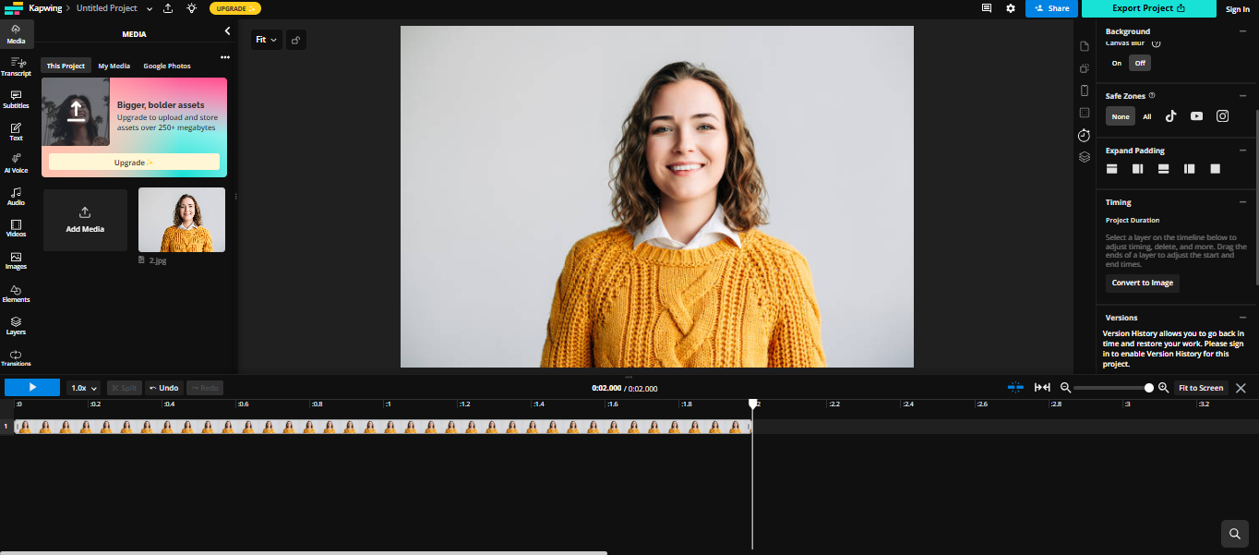The height and width of the screenshot is (555, 1259).
Task: Collapse the Versions section
Action: click(x=1242, y=318)
